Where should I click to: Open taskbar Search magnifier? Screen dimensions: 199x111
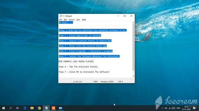11,108
